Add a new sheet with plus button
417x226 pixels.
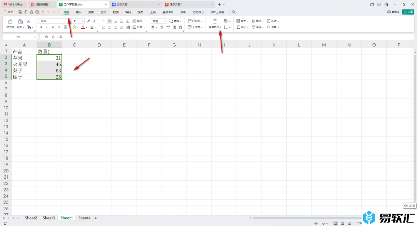pos(96,218)
